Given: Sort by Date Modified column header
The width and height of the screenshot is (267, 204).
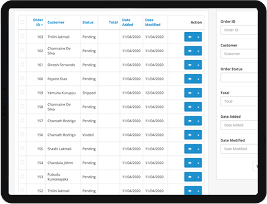Looking at the screenshot, I should click(149, 23).
